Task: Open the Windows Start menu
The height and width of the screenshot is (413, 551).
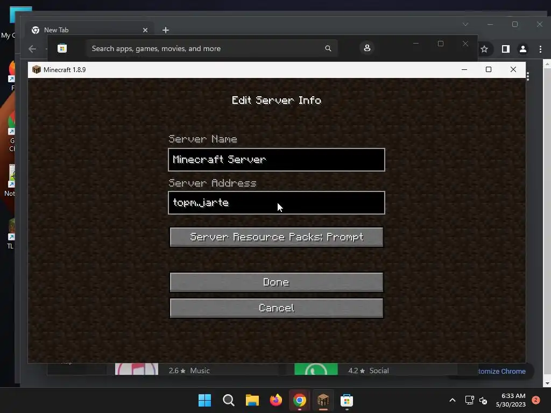Action: click(x=205, y=400)
